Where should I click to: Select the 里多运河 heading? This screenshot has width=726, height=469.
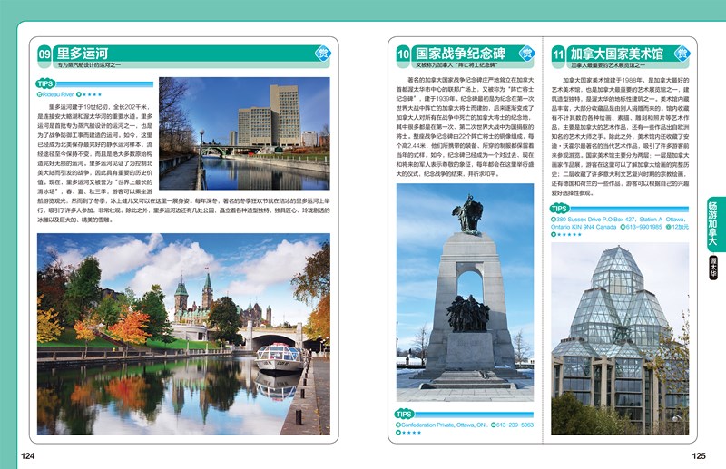pyautogui.click(x=83, y=54)
